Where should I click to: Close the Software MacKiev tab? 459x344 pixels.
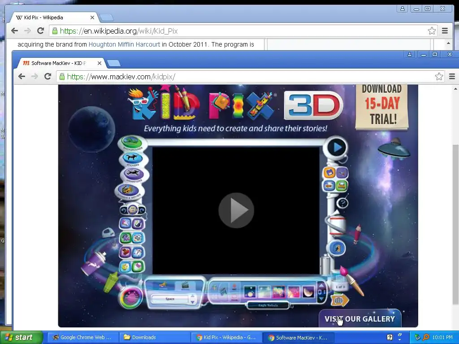(x=99, y=63)
